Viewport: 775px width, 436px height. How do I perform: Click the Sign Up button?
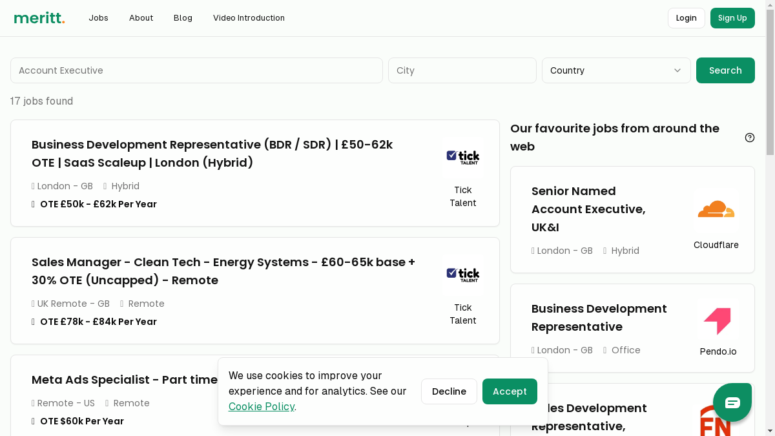[732, 18]
